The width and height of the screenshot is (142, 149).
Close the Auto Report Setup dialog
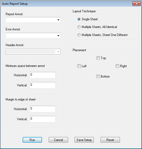tap(136, 4)
